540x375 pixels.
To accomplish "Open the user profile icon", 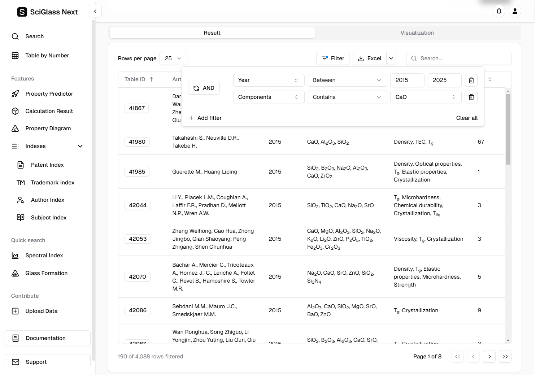I will click(515, 11).
